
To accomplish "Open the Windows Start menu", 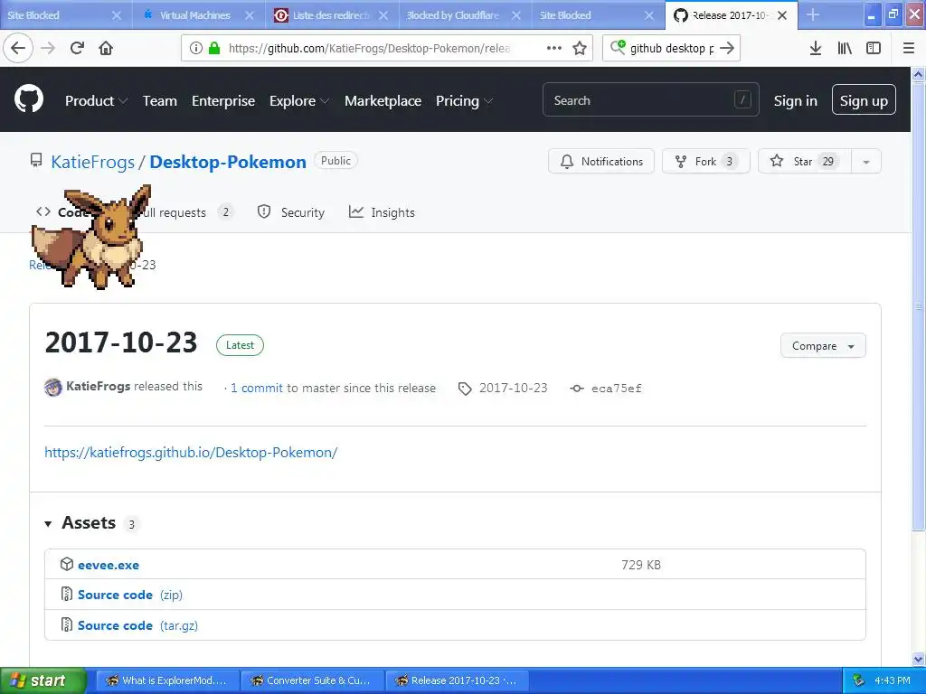I will coord(43,680).
